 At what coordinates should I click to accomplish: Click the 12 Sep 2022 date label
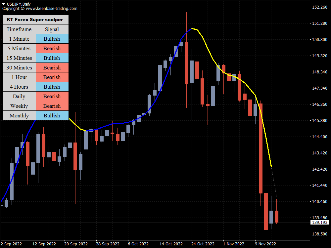click(44, 244)
